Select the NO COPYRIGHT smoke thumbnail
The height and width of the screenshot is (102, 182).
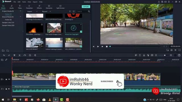coord(35,43)
